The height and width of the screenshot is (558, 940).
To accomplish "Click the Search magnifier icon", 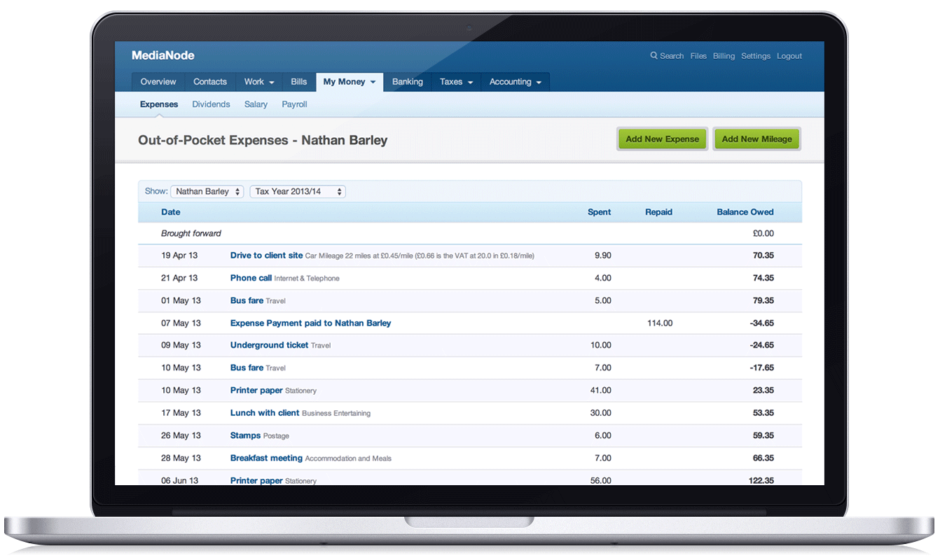I will pyautogui.click(x=654, y=56).
